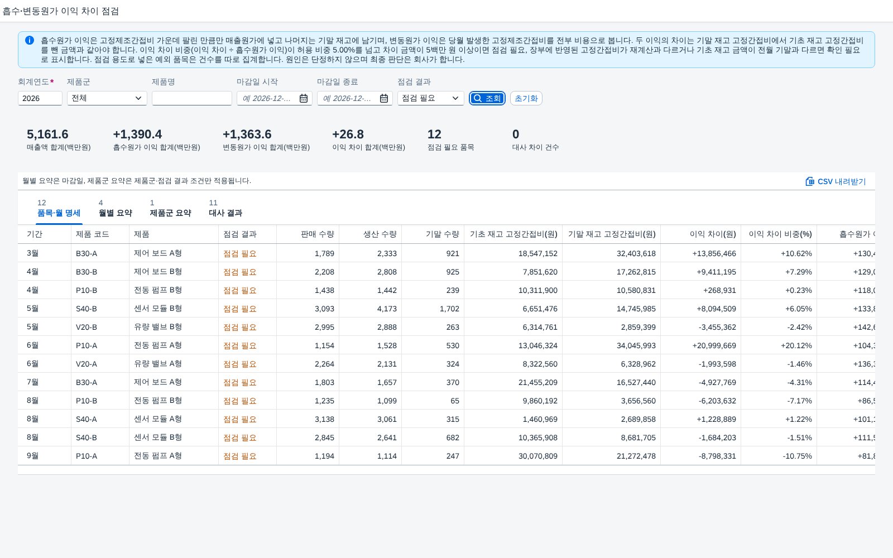
Task: Open the 마감일 종료 calendar picker icon
Action: click(x=384, y=98)
